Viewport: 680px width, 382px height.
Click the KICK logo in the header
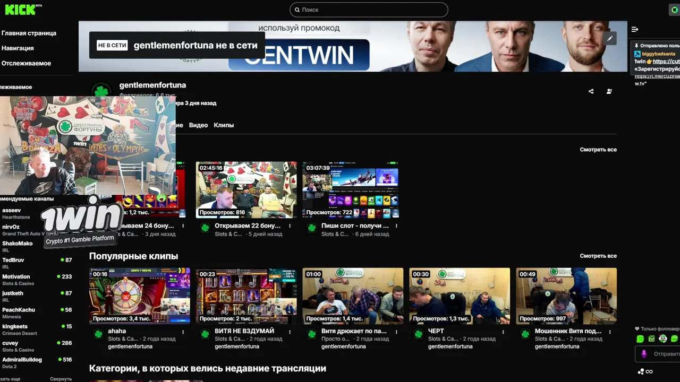pos(20,10)
